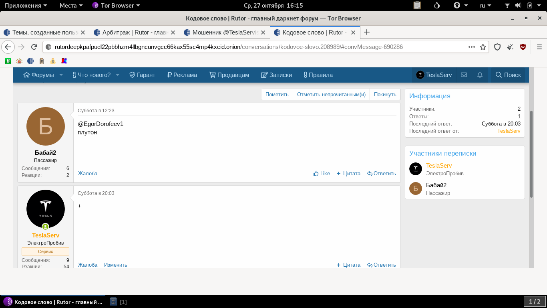Click Изменить link on TeslaServ's message

[115, 265]
